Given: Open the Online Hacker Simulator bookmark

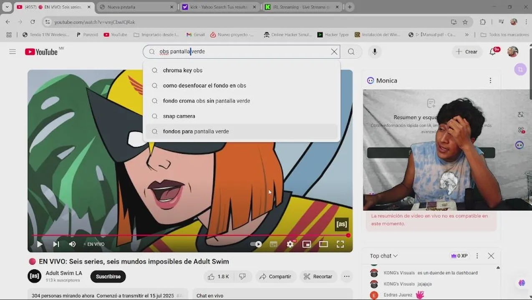Looking at the screenshot, I should pyautogui.click(x=288, y=35).
